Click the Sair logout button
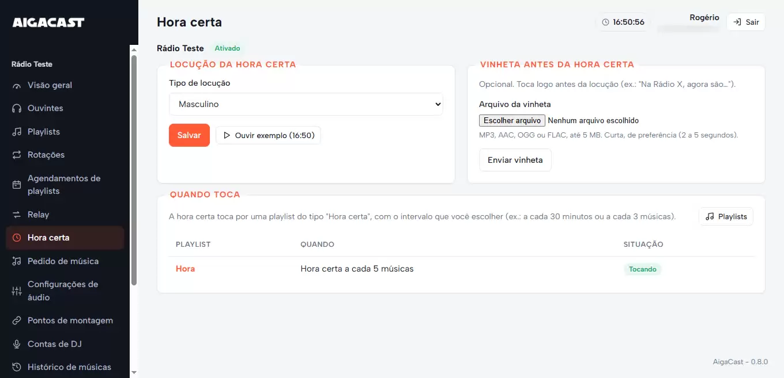 click(x=746, y=22)
